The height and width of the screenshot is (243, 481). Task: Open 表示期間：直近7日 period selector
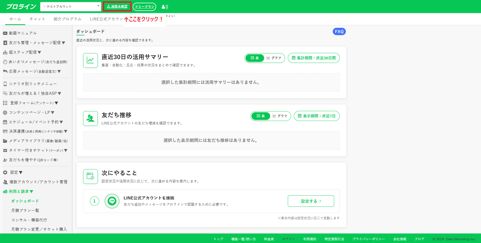317,116
